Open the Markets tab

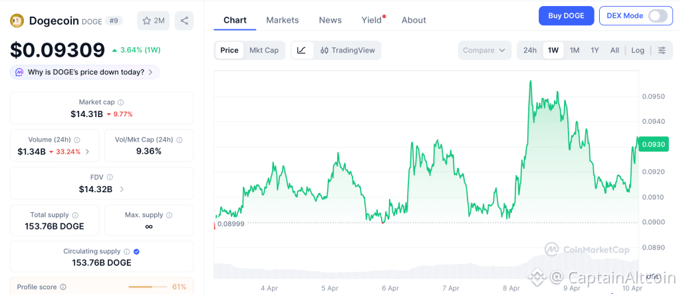283,20
